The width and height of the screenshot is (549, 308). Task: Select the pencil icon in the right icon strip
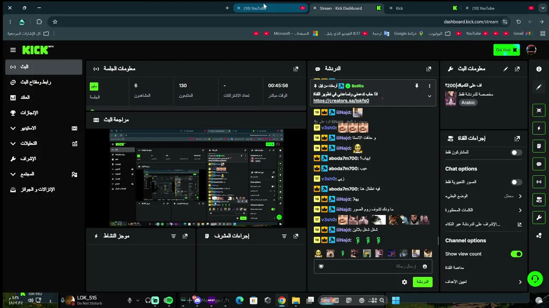pos(539,87)
